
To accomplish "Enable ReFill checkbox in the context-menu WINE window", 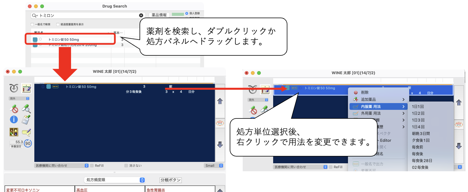I will (x=331, y=167).
